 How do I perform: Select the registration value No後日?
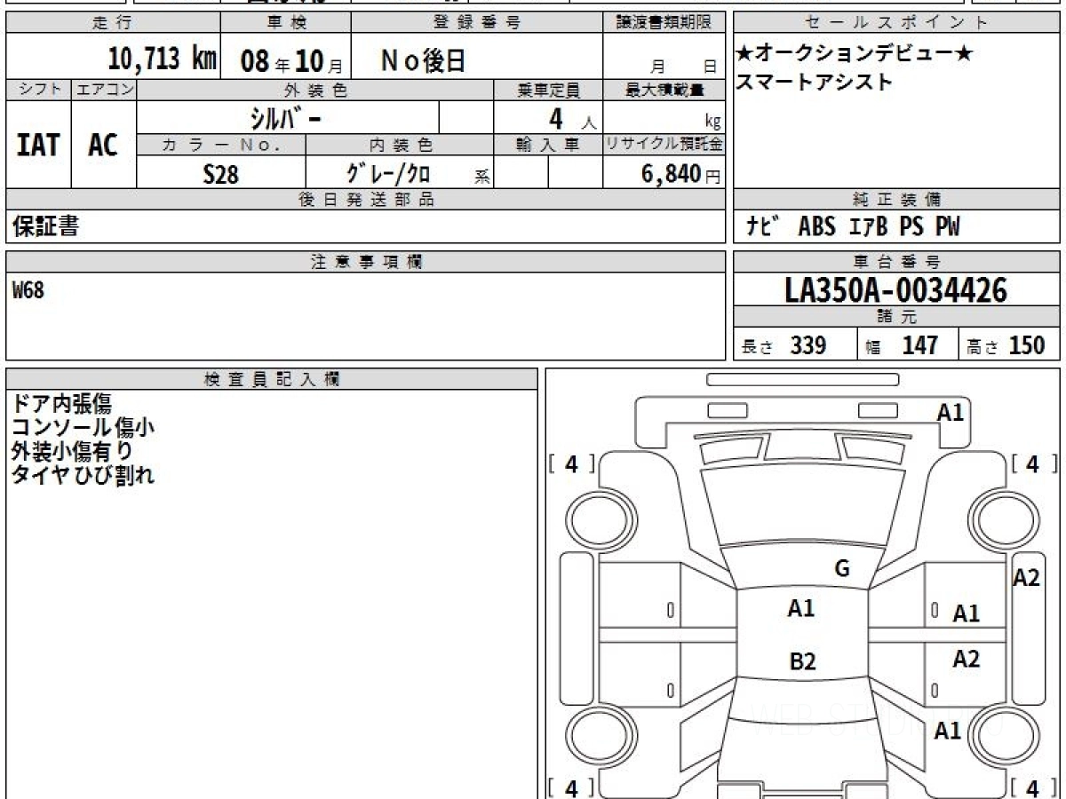tap(423, 60)
